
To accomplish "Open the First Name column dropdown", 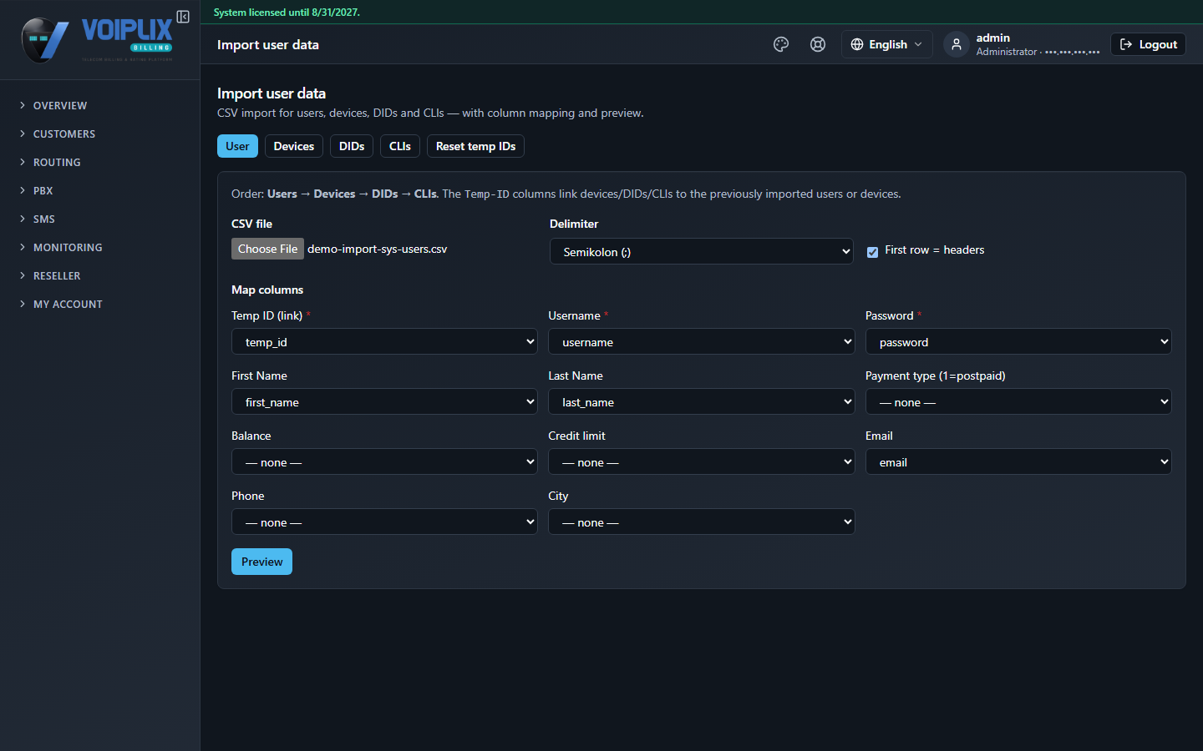I will point(384,401).
